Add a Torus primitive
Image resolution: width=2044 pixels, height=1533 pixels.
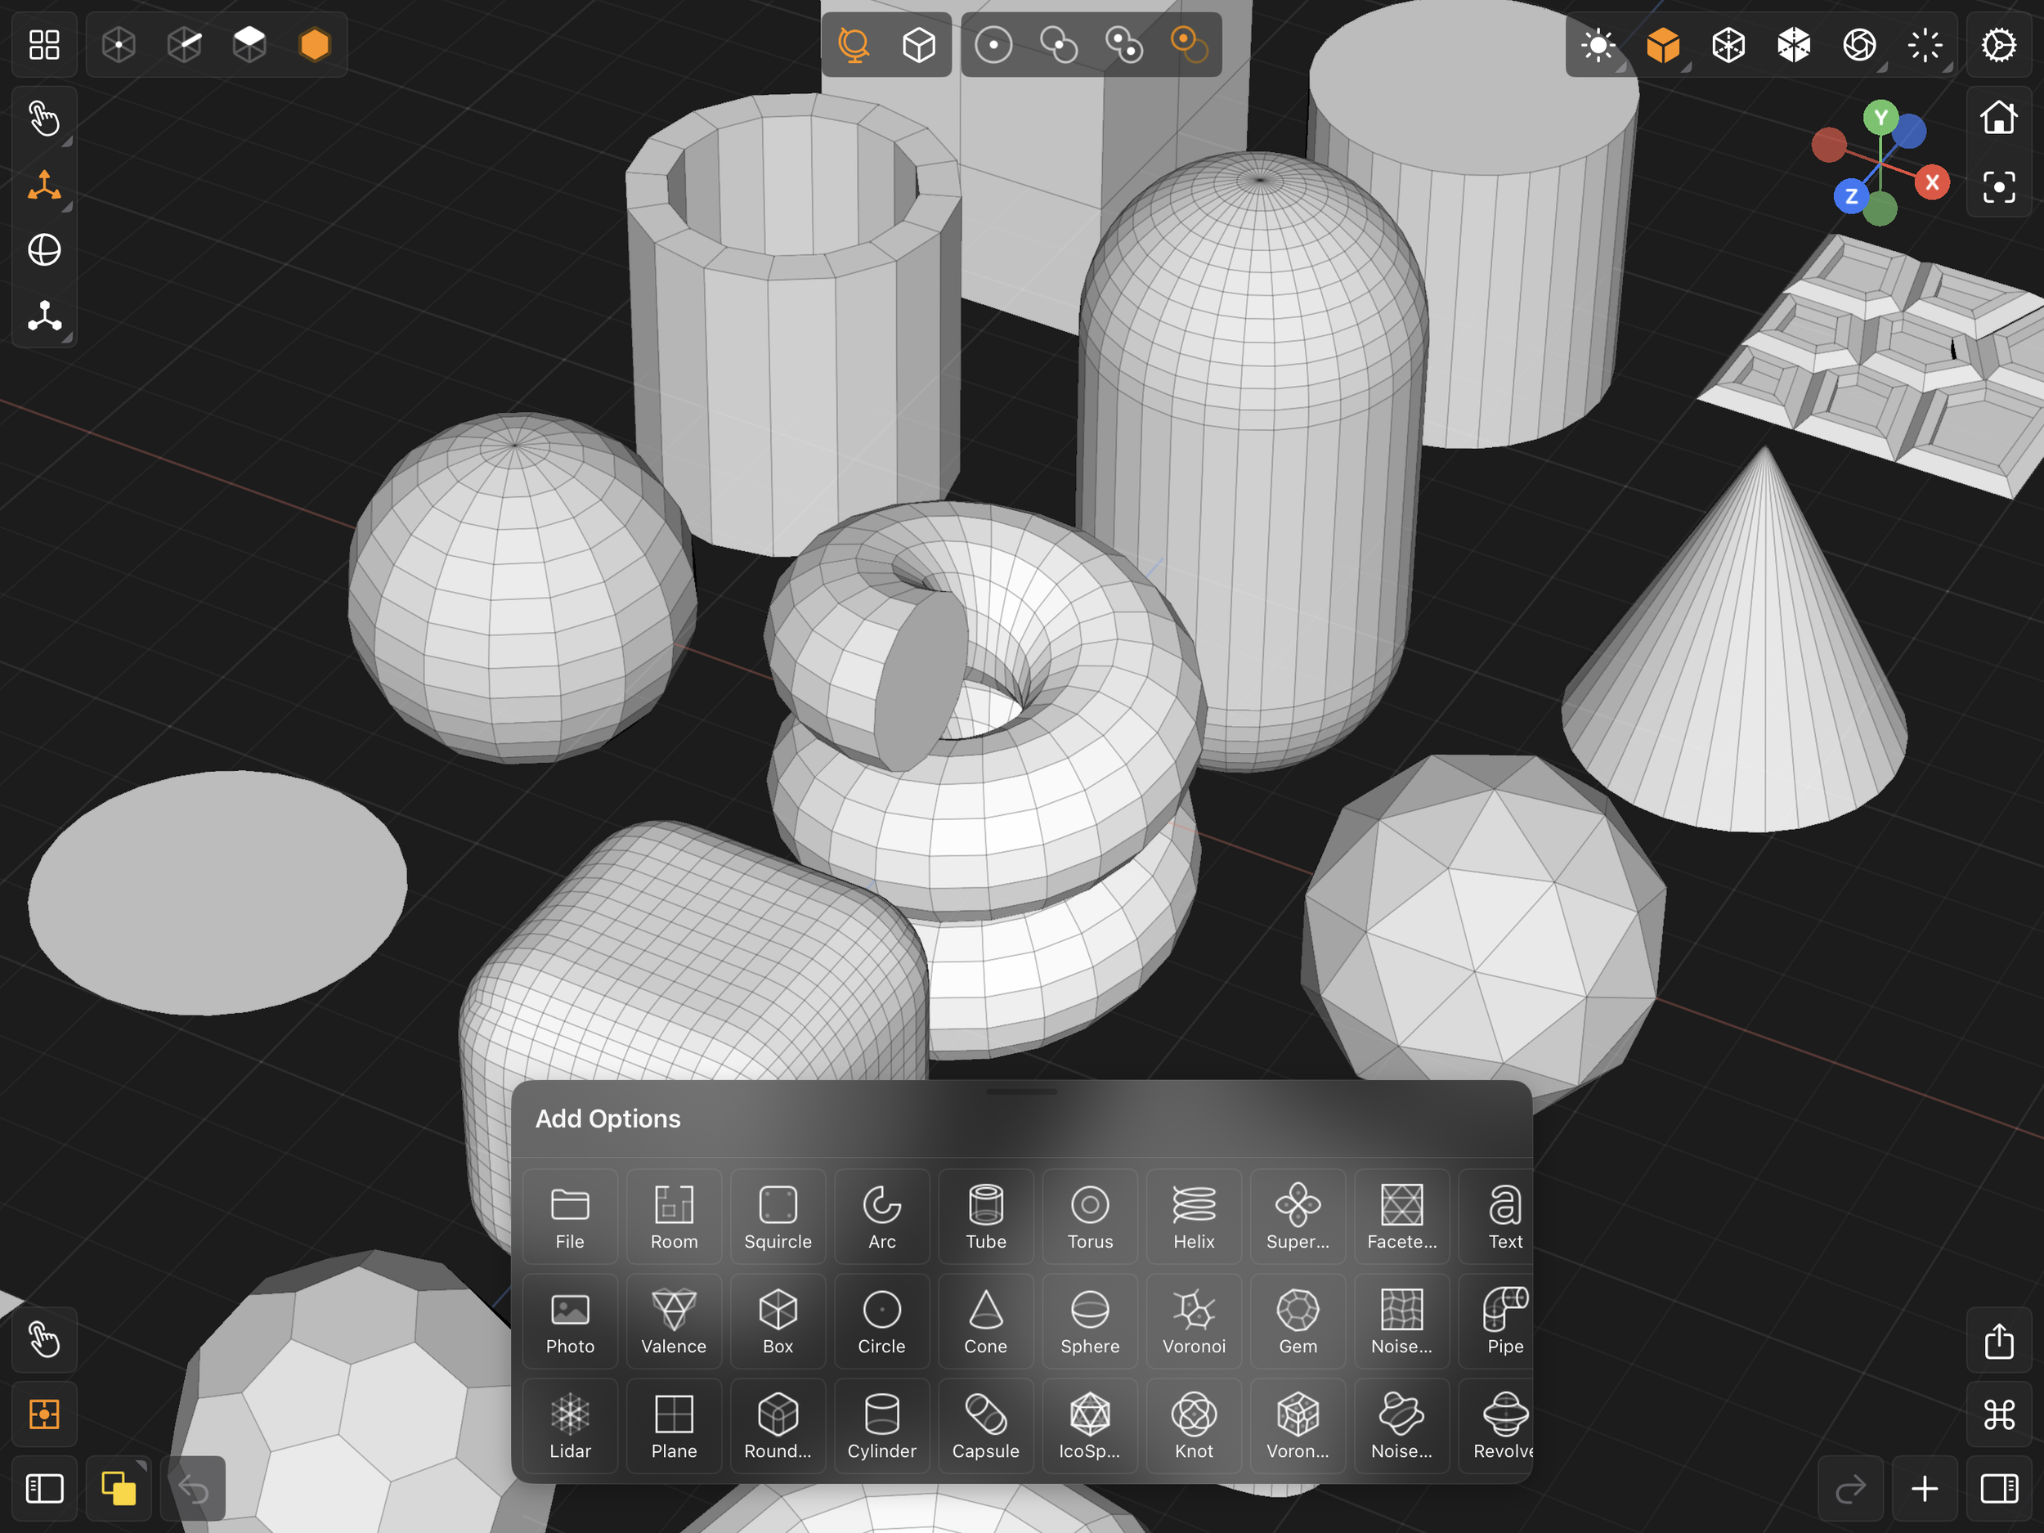1090,1216
